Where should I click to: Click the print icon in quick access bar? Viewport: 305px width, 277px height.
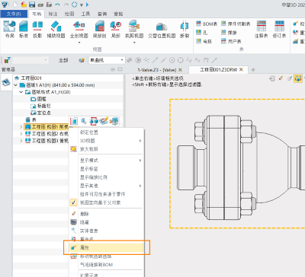click(x=40, y=5)
